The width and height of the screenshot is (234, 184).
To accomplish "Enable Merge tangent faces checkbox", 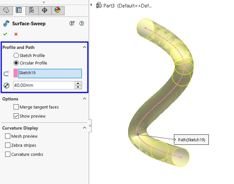I will [16, 107].
